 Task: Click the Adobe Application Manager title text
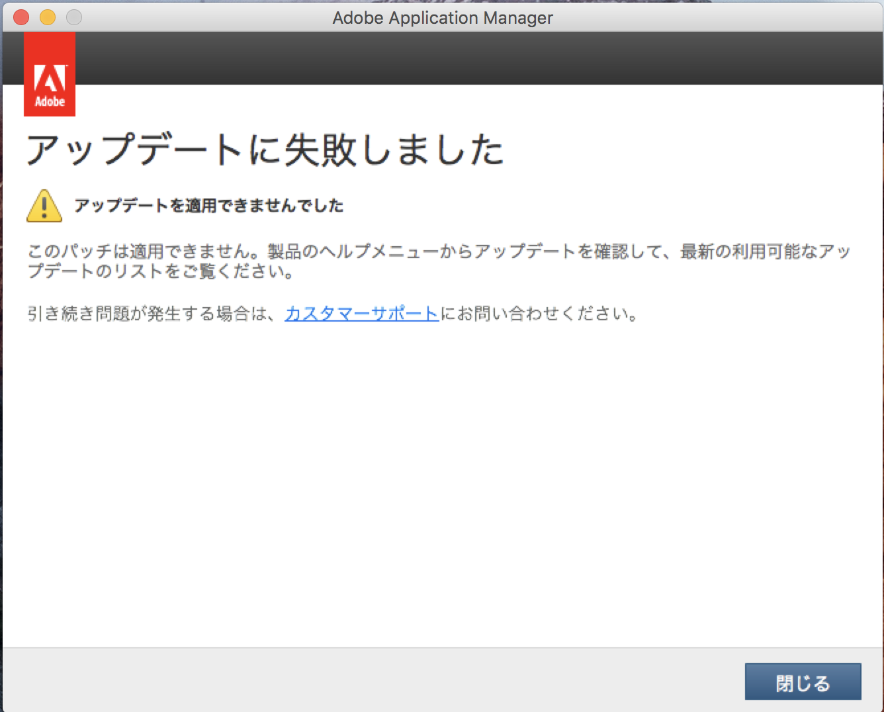tap(441, 18)
